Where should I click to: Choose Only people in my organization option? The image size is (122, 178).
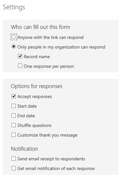pyautogui.click(x=13, y=47)
